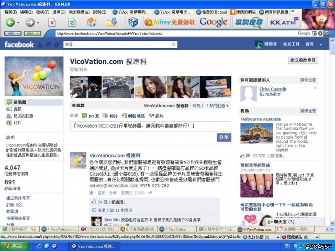Click the facebook logo

[x=19, y=44]
